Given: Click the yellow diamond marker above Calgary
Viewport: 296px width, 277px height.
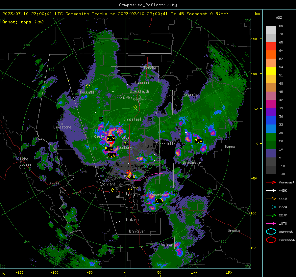Looking at the screenshot, I should coord(130,190).
